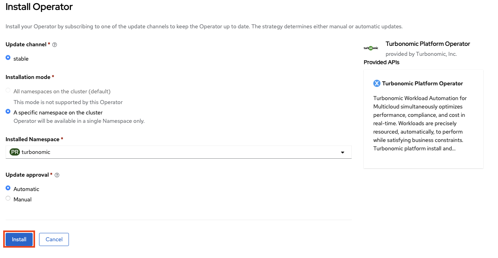The height and width of the screenshot is (258, 498).
Task: Click the help icon beside Update channel
Action: pyautogui.click(x=55, y=45)
